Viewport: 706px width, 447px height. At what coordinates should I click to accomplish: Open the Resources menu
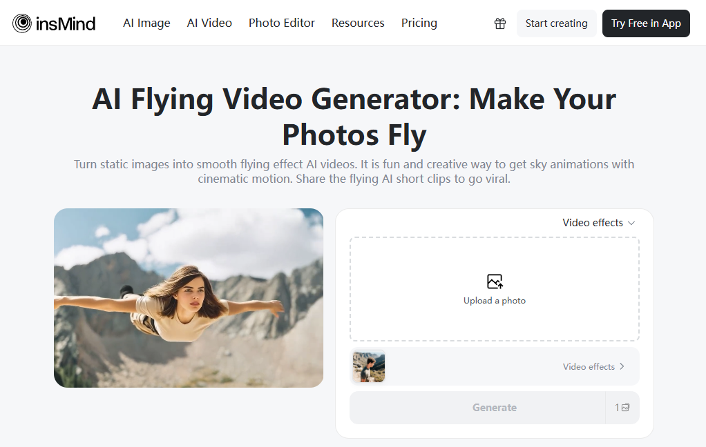(358, 23)
